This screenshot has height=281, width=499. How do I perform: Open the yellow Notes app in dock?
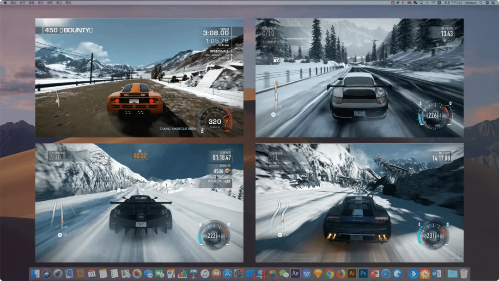pos(103,273)
